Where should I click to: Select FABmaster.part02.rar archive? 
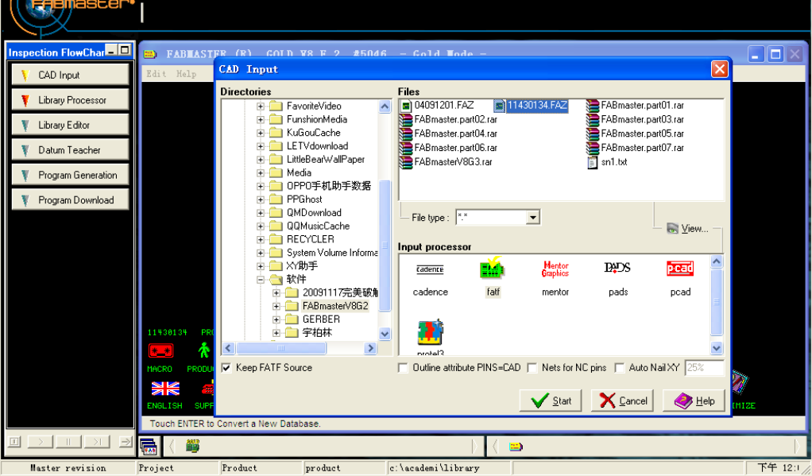point(448,120)
